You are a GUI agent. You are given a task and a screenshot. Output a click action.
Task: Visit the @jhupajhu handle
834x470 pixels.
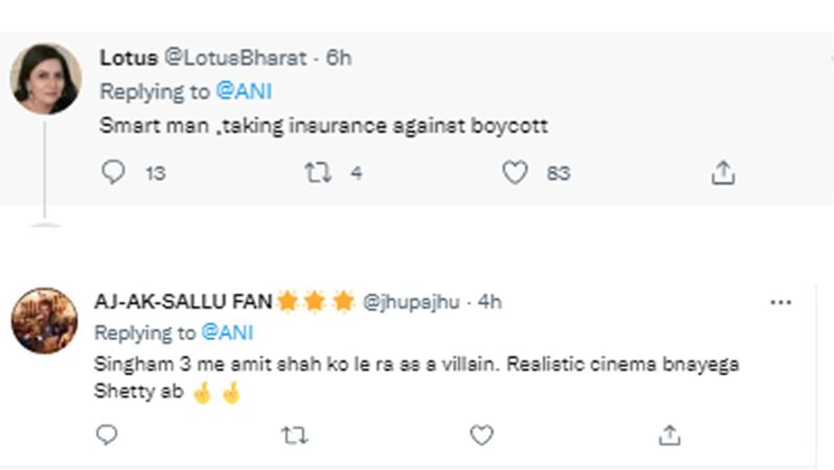410,302
